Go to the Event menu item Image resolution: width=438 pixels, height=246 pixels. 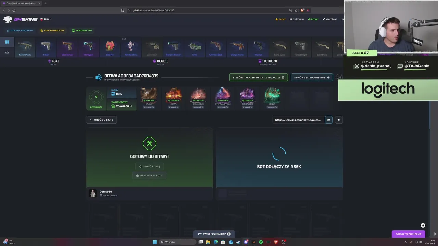(280, 19)
